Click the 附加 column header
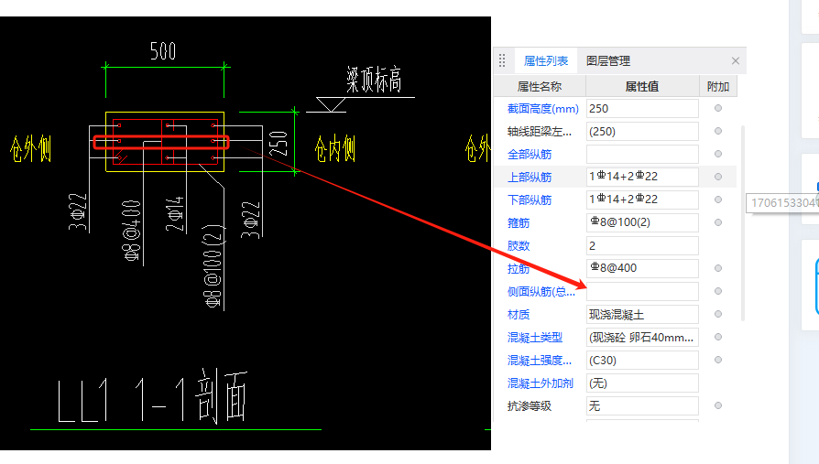819x464 pixels. point(718,87)
